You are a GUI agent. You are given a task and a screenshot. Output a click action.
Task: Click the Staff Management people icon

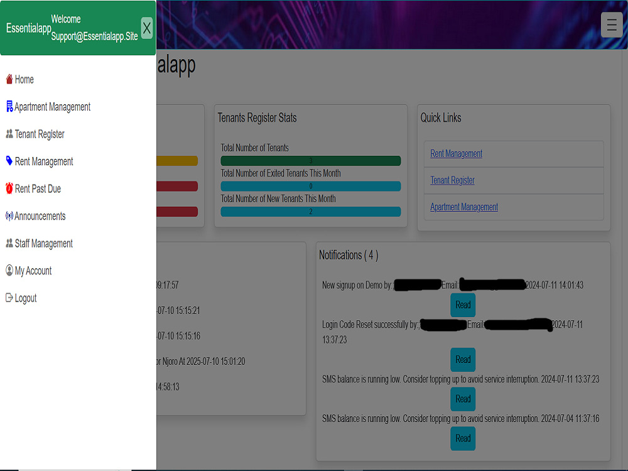point(9,243)
